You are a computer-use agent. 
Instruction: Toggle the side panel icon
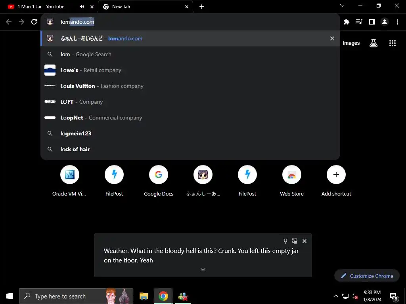(372, 22)
